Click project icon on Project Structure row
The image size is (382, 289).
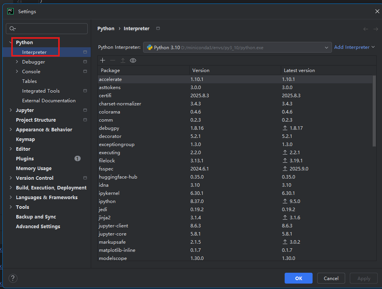point(85,120)
